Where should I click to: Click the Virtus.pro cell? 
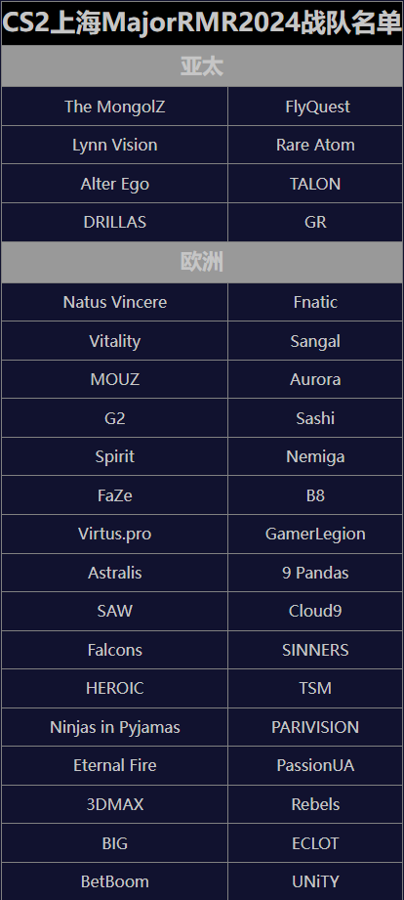coord(114,534)
